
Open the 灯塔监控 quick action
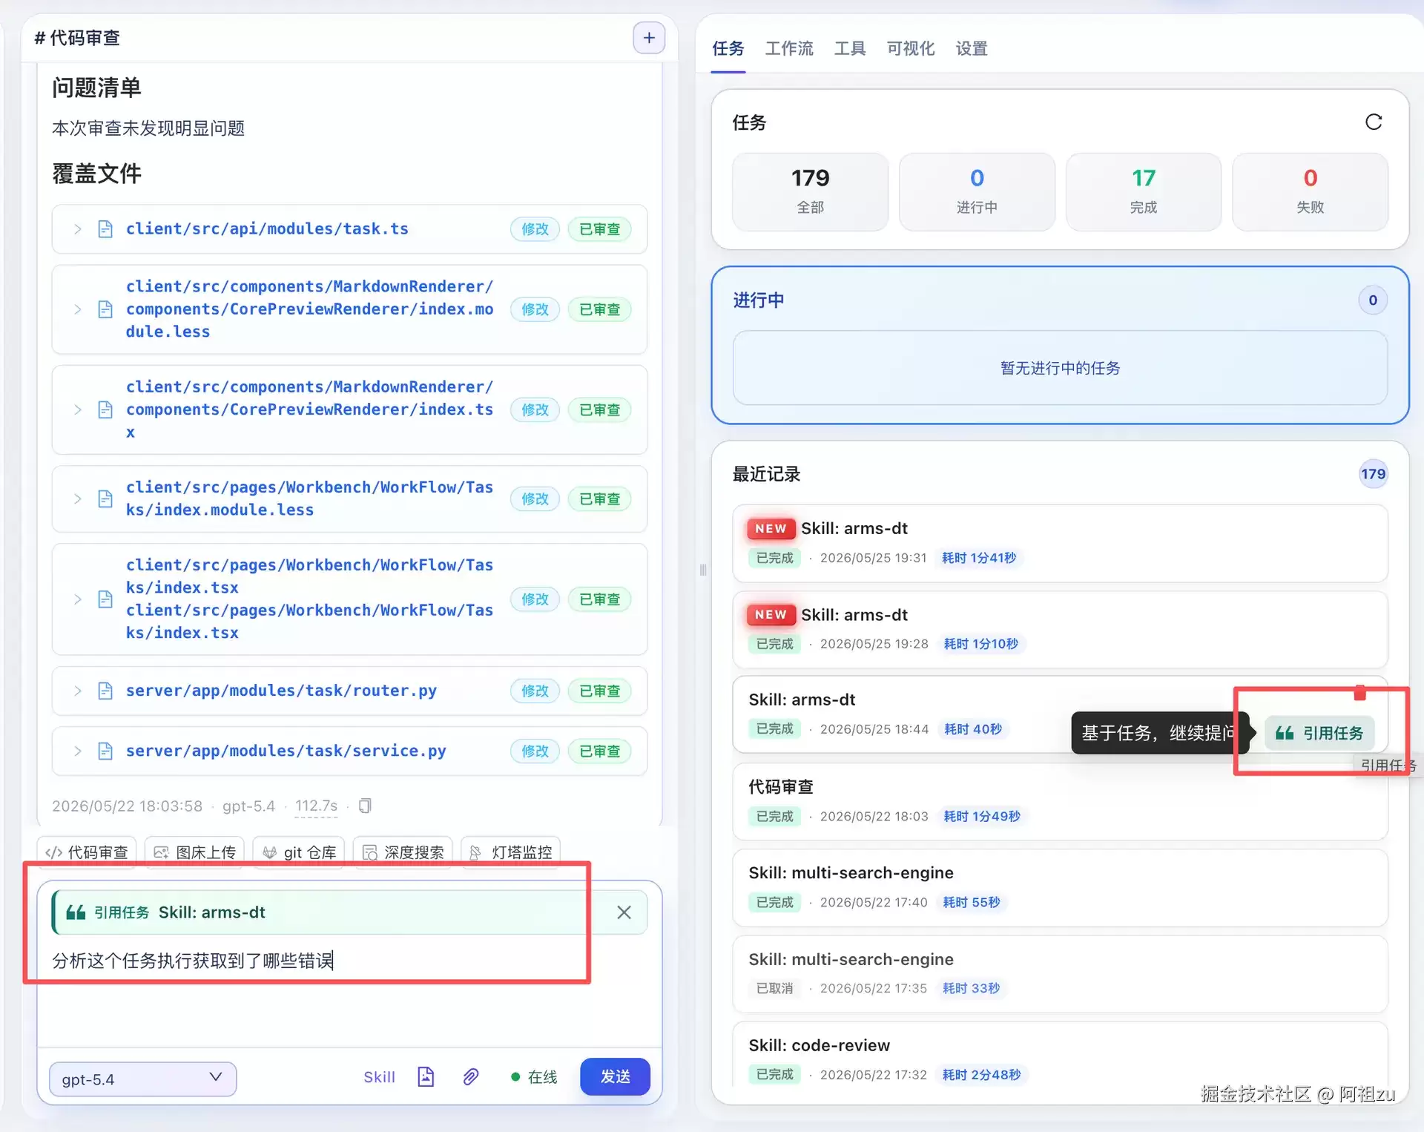pyautogui.click(x=511, y=852)
